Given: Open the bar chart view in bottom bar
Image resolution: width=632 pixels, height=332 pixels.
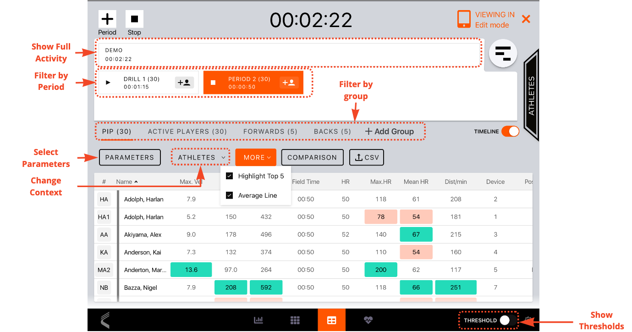Looking at the screenshot, I should pyautogui.click(x=258, y=320).
